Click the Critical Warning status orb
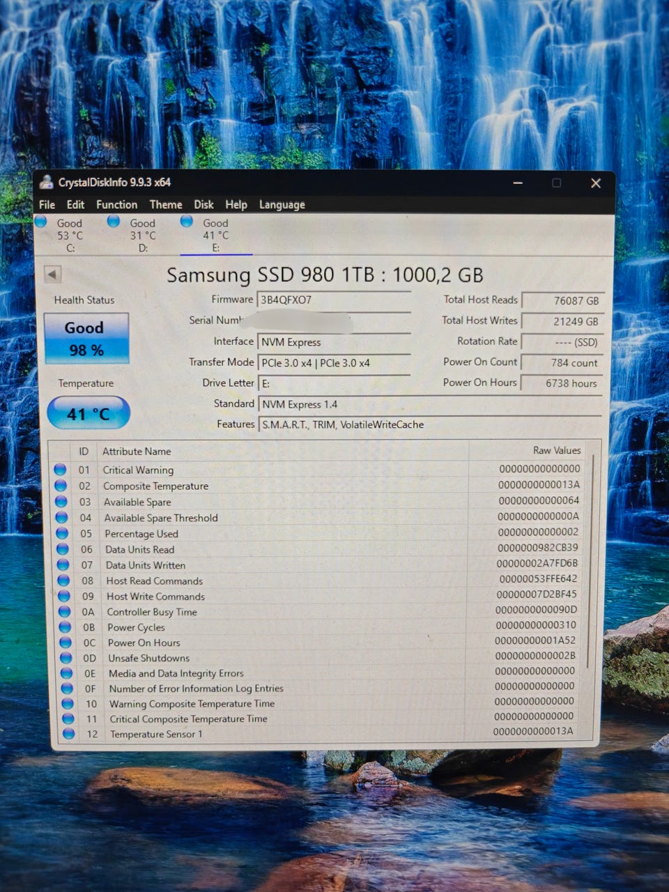The height and width of the screenshot is (892, 669). [61, 470]
